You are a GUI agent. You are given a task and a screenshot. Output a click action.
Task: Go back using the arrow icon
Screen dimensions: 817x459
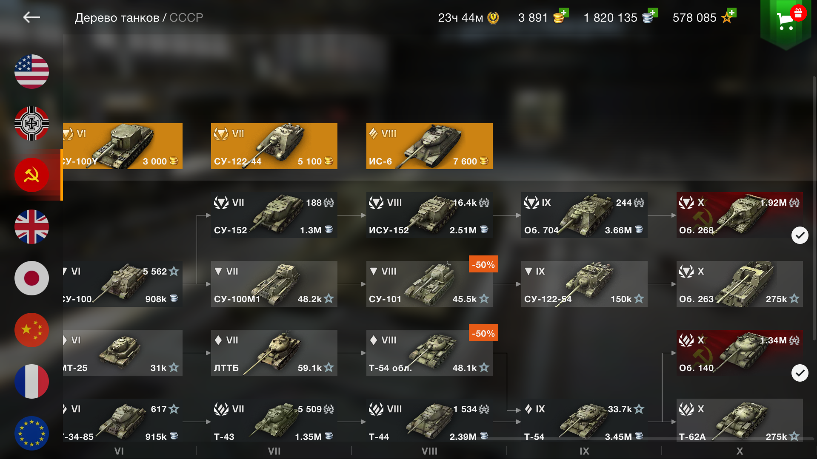(x=31, y=17)
